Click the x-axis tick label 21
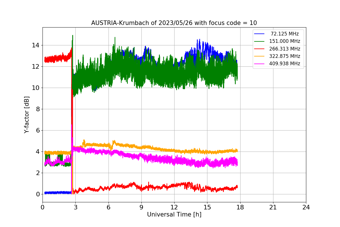The height and width of the screenshot is (227, 340). (273, 207)
